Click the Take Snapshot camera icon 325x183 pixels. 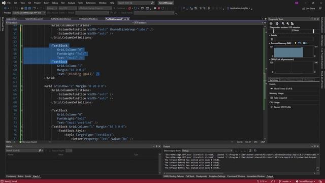[x=272, y=98]
